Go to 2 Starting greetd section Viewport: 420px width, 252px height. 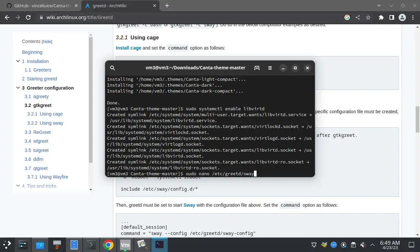(x=39, y=79)
